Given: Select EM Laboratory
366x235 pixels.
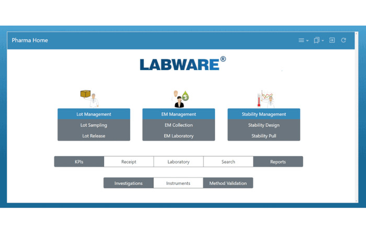Looking at the screenshot, I should tap(179, 136).
